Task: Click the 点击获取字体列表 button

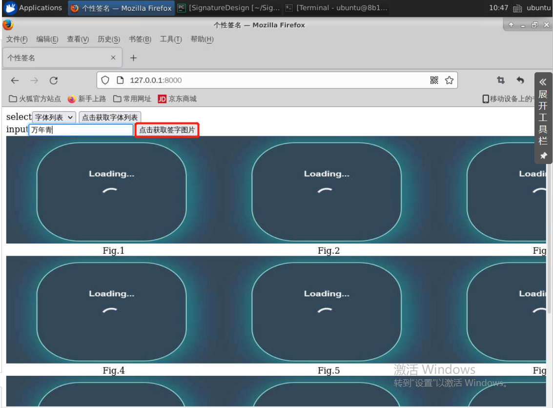Action: 110,118
